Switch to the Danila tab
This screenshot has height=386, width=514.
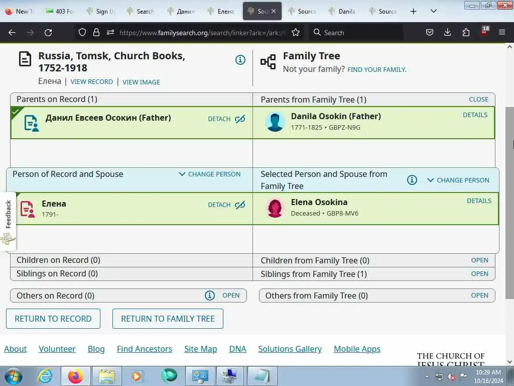tap(343, 11)
